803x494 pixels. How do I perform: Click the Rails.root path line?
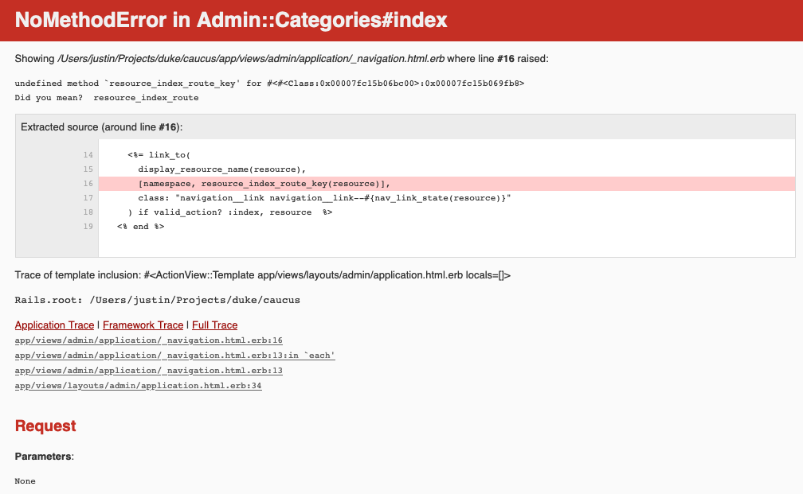click(x=157, y=300)
